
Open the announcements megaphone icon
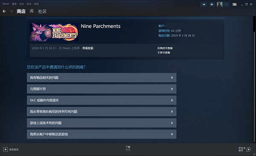click(204, 4)
